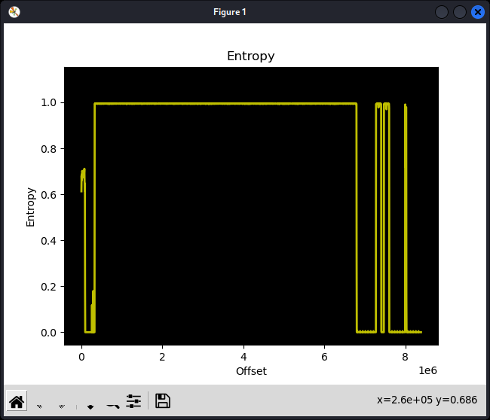Click the 0.6 tick label on y-axis
Screen dimensions: 490x420
(50, 195)
